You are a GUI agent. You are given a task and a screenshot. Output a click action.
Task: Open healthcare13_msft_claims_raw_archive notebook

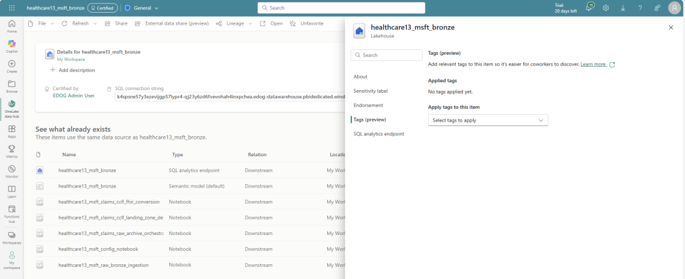pyautogui.click(x=111, y=233)
